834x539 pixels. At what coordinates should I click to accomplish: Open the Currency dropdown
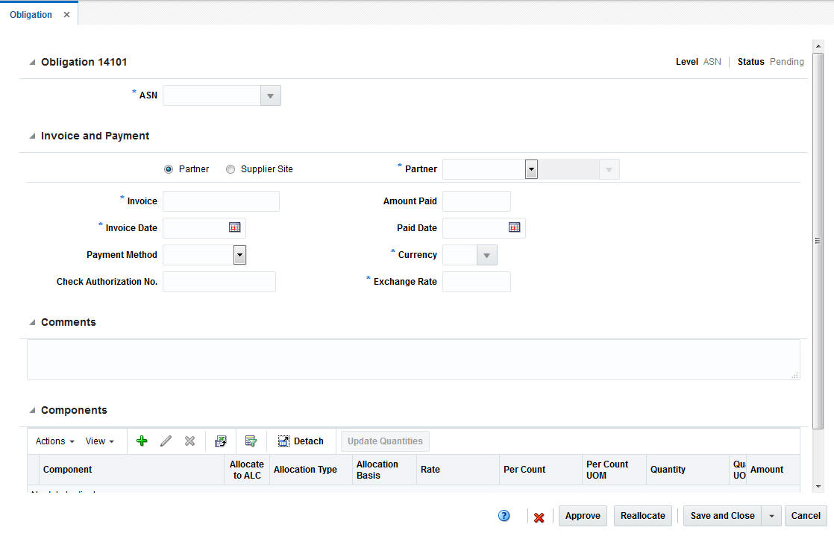(x=486, y=255)
